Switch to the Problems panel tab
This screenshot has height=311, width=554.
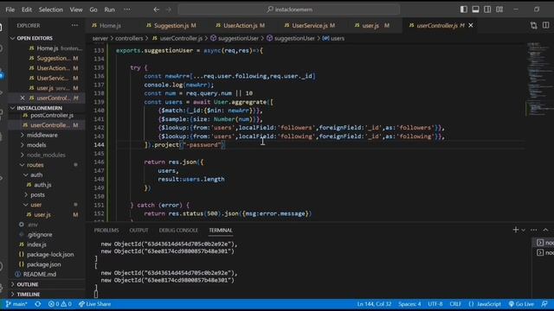(x=106, y=231)
